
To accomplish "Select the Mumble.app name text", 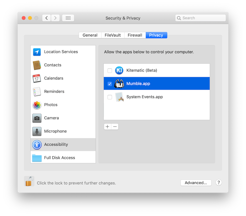I will click(x=138, y=84).
